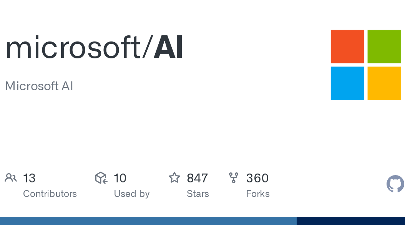Click the microsoft/AI repository title
405x225 pixels.
[94, 48]
